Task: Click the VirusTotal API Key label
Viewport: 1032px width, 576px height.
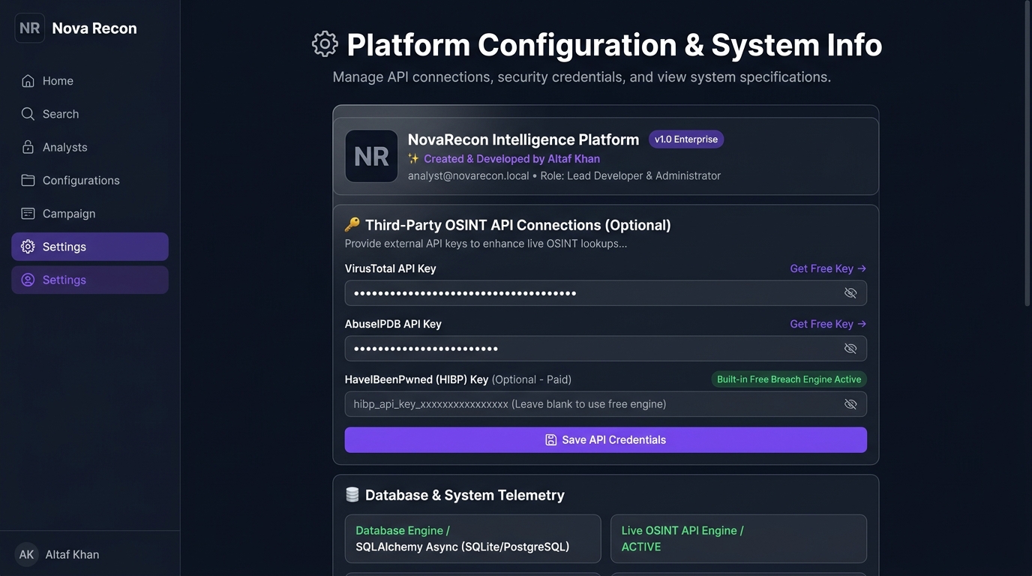Action: click(390, 268)
